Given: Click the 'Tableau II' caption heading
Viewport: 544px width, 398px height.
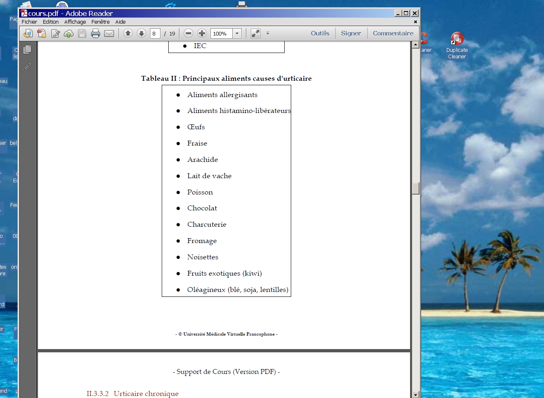Looking at the screenshot, I should pyautogui.click(x=226, y=78).
